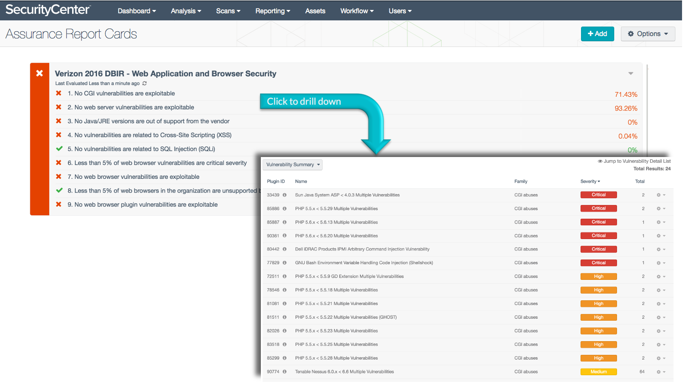Select the PHP 5.5.x GHOST vulnerability name
The height and width of the screenshot is (389, 683).
(x=346, y=317)
